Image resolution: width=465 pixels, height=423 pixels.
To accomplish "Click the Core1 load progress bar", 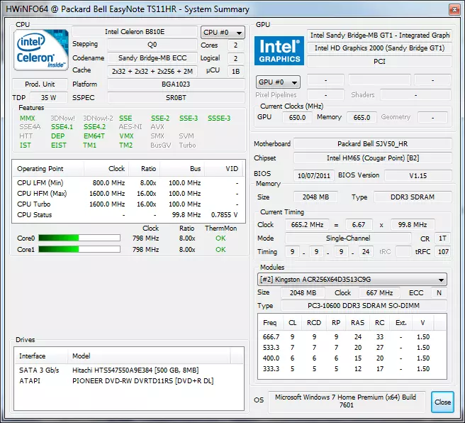I will point(79,249).
